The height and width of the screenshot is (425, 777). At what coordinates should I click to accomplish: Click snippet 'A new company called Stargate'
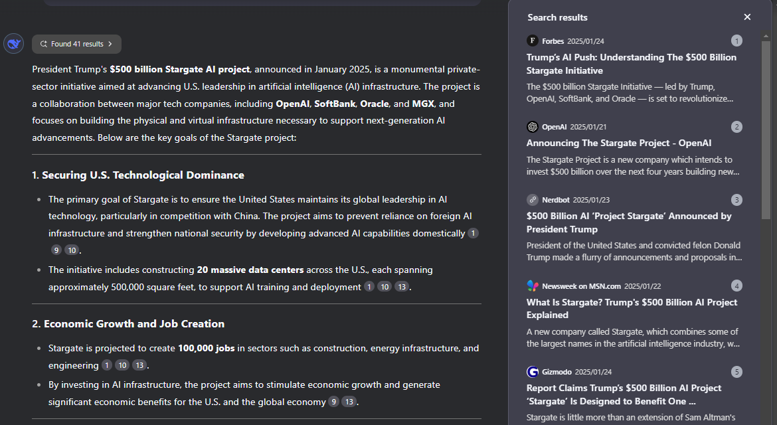[x=633, y=338]
